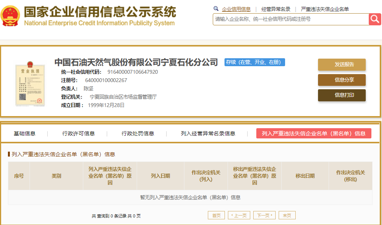Image resolution: width=382 pixels, height=225 pixels.
Task: Click the 共查询到 0 条记录 共 0 页 text
Action: (x=116, y=216)
